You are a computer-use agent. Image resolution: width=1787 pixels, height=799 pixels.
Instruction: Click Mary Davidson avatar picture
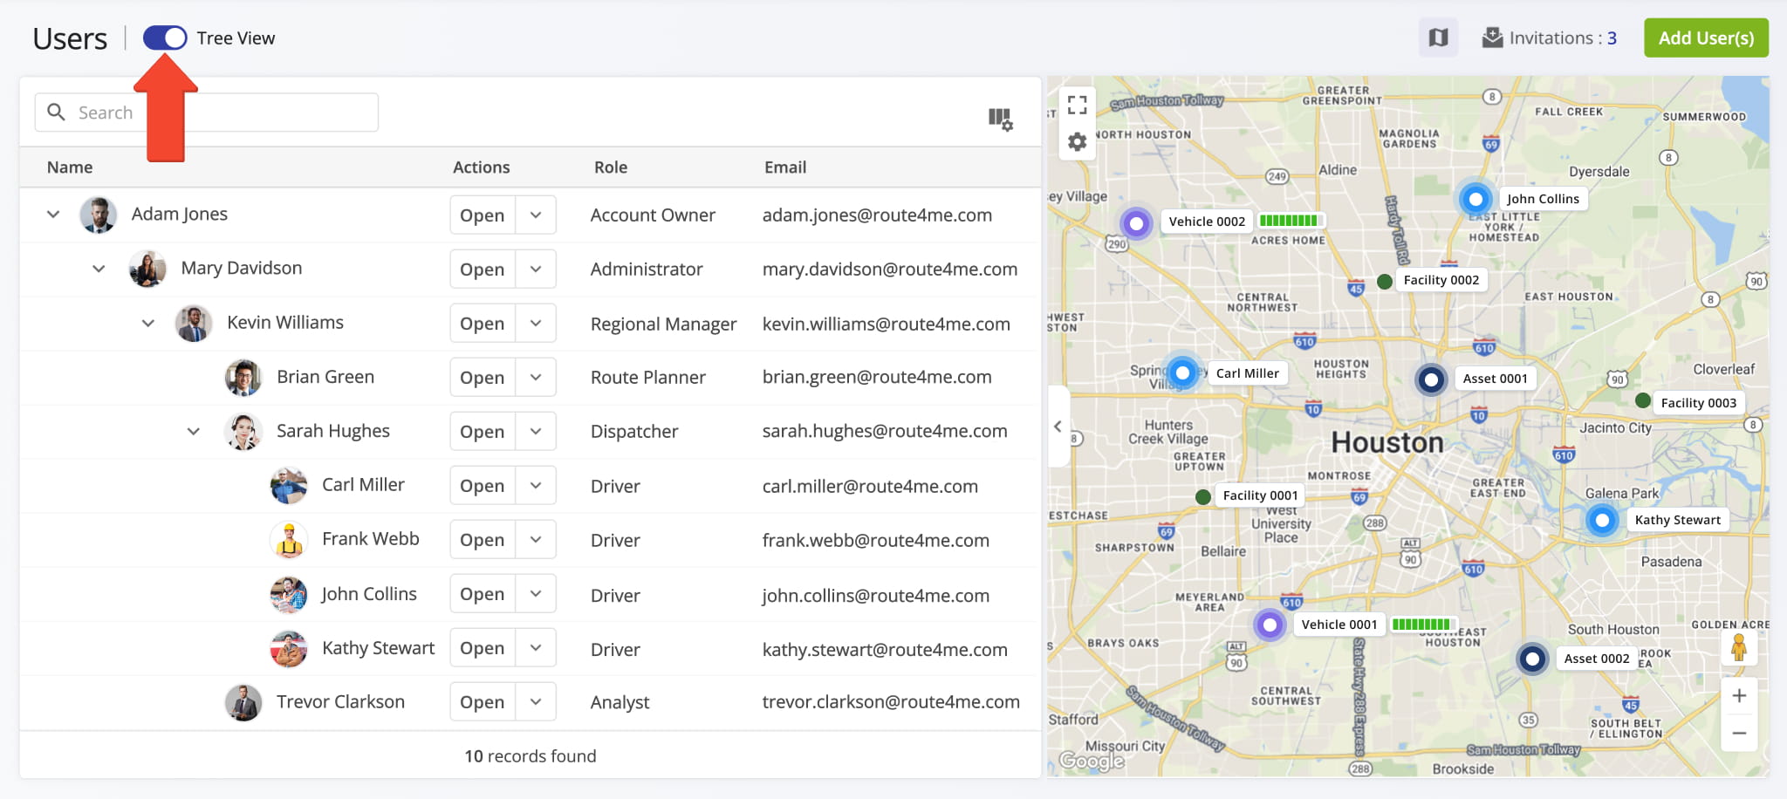pyautogui.click(x=147, y=269)
